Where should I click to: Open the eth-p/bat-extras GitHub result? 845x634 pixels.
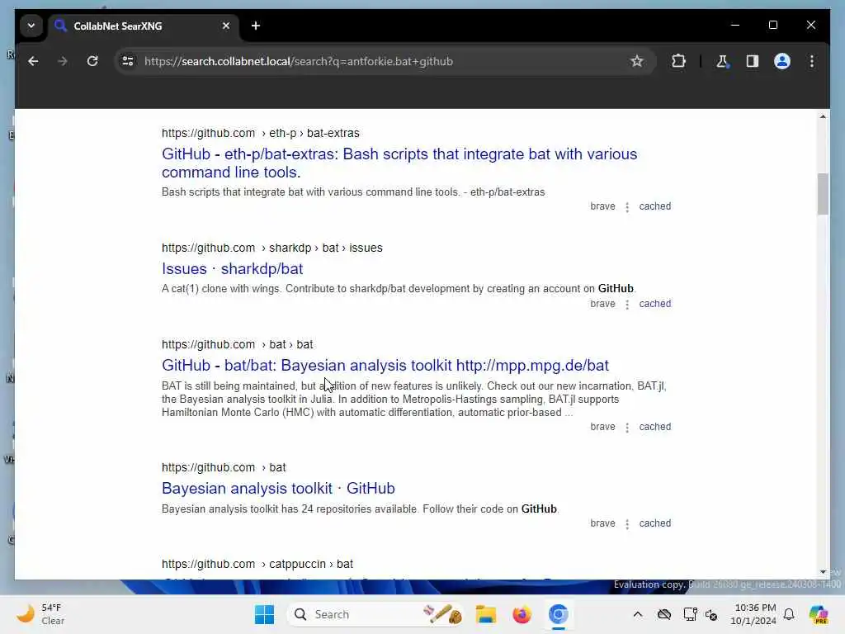pos(399,163)
